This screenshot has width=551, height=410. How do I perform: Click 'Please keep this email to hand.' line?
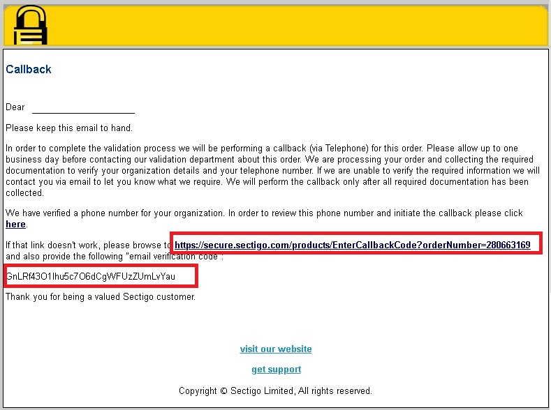[x=69, y=128]
